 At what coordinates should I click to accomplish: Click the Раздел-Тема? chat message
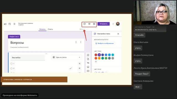coord(142,74)
